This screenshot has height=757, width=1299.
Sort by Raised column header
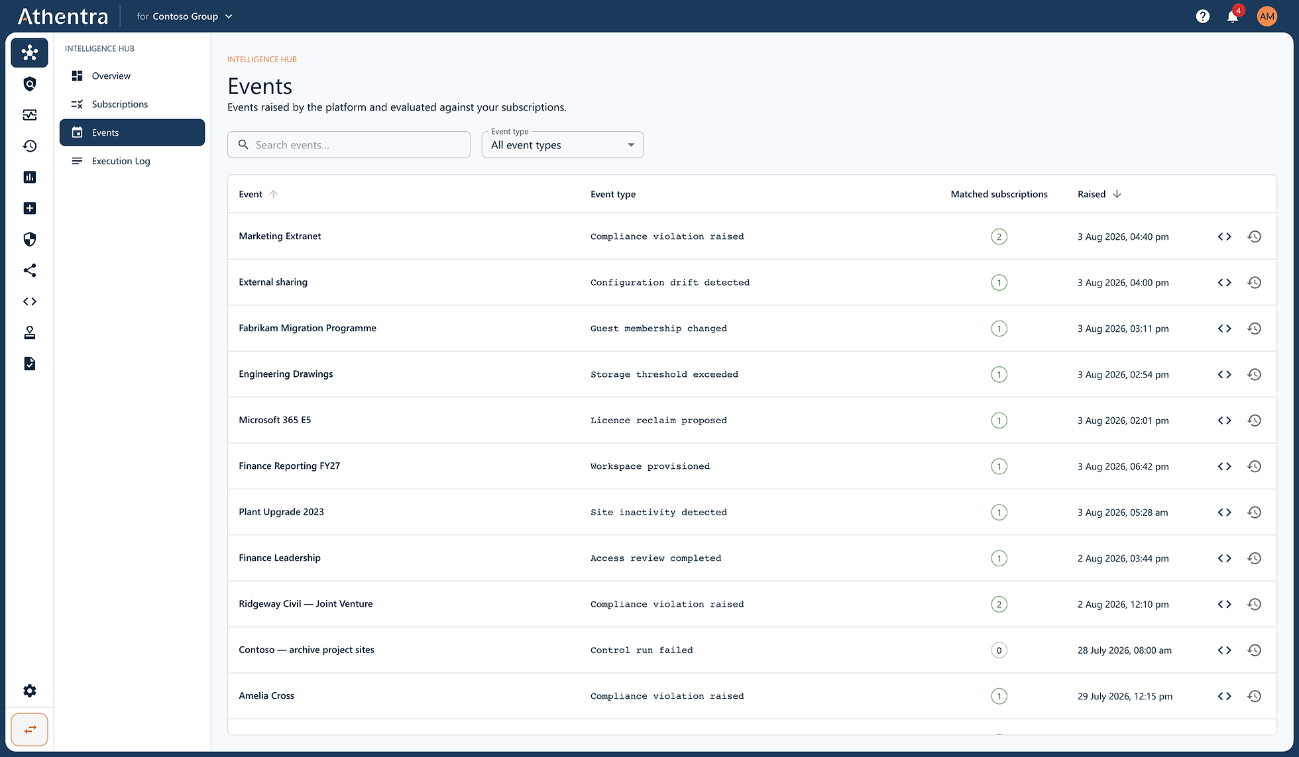click(1099, 194)
